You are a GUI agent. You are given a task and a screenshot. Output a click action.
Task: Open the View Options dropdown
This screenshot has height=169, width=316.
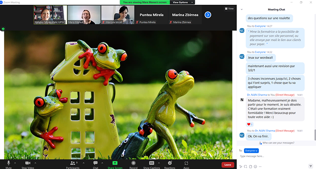pyautogui.click(x=183, y=2)
